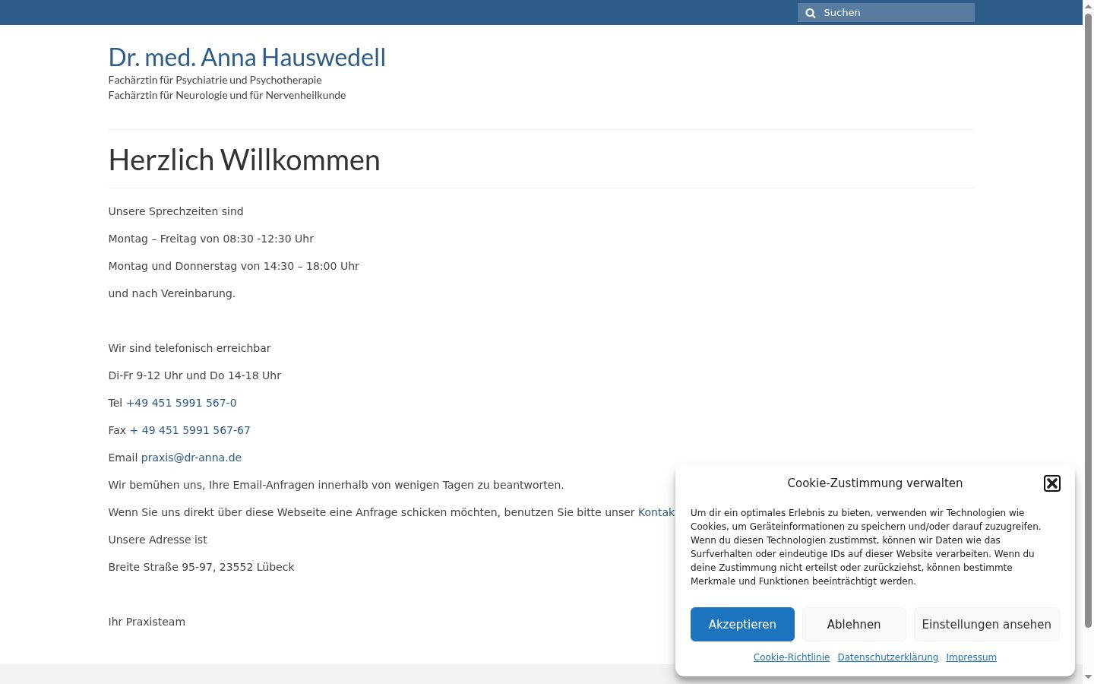Click the Fachärztin für Neurologie subtitle line
Image resolution: width=1094 pixels, height=684 pixels.
click(x=227, y=95)
